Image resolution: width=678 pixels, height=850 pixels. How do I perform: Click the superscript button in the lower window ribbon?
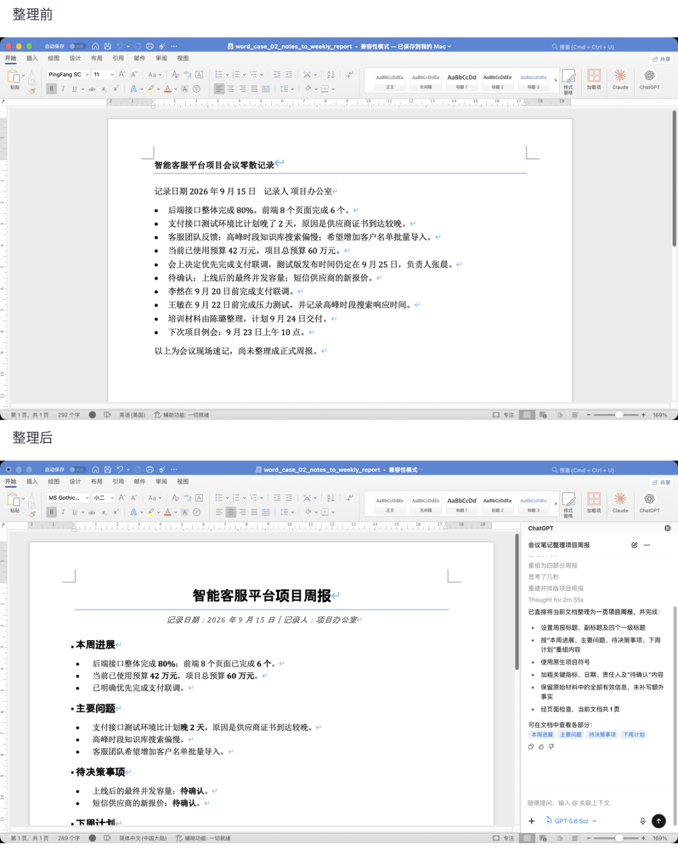(116, 512)
